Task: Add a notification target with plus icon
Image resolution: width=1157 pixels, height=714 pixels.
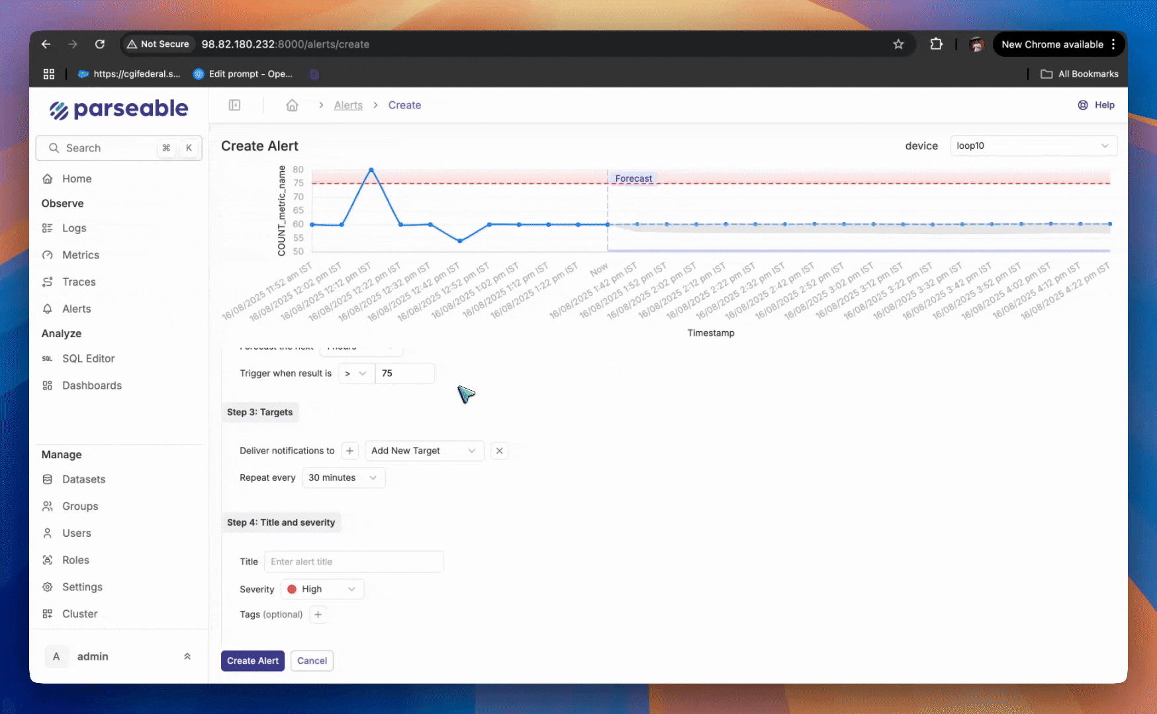Action: (349, 451)
